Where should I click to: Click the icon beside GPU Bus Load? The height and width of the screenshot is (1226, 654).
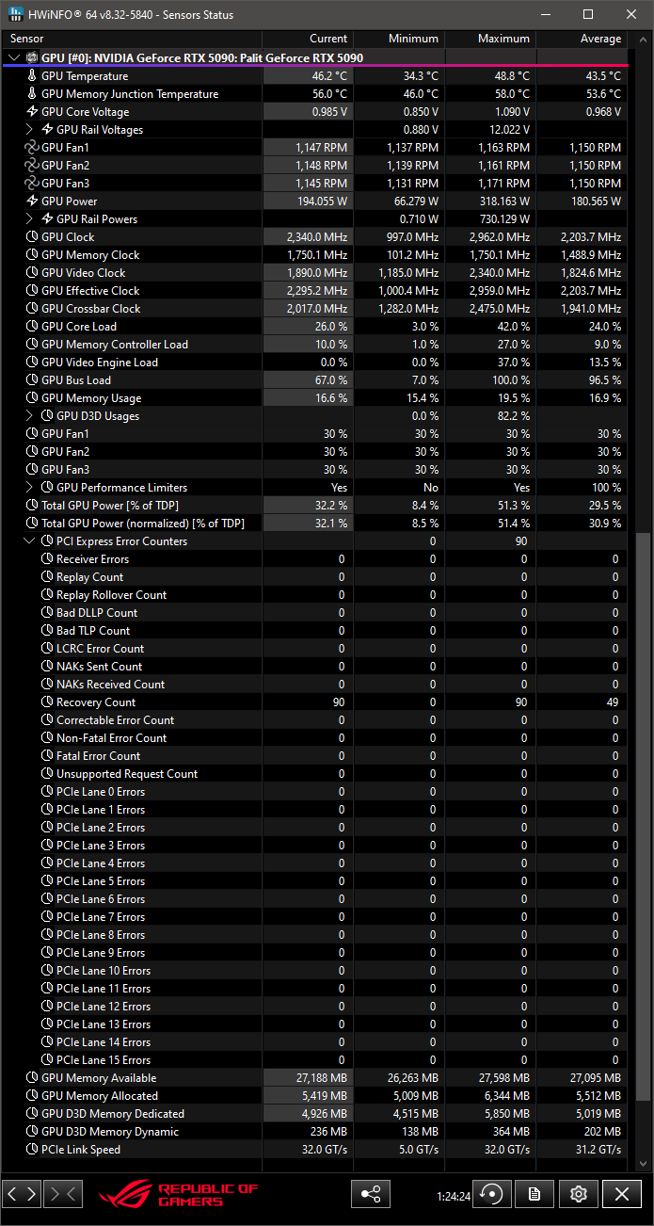[33, 380]
